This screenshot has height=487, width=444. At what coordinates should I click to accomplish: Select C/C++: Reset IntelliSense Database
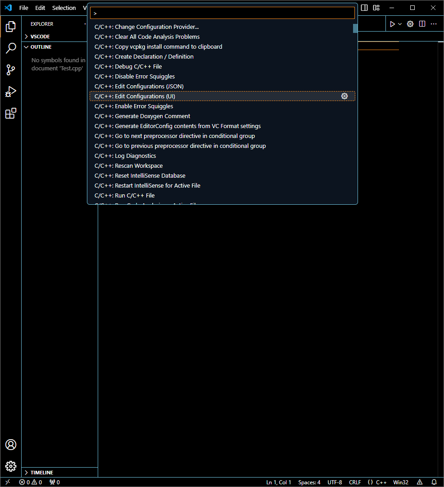pos(222,176)
